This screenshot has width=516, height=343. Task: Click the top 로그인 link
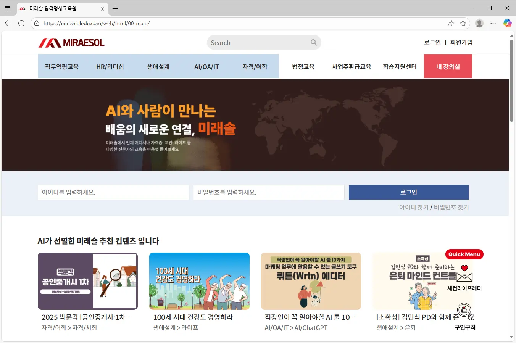(x=432, y=42)
